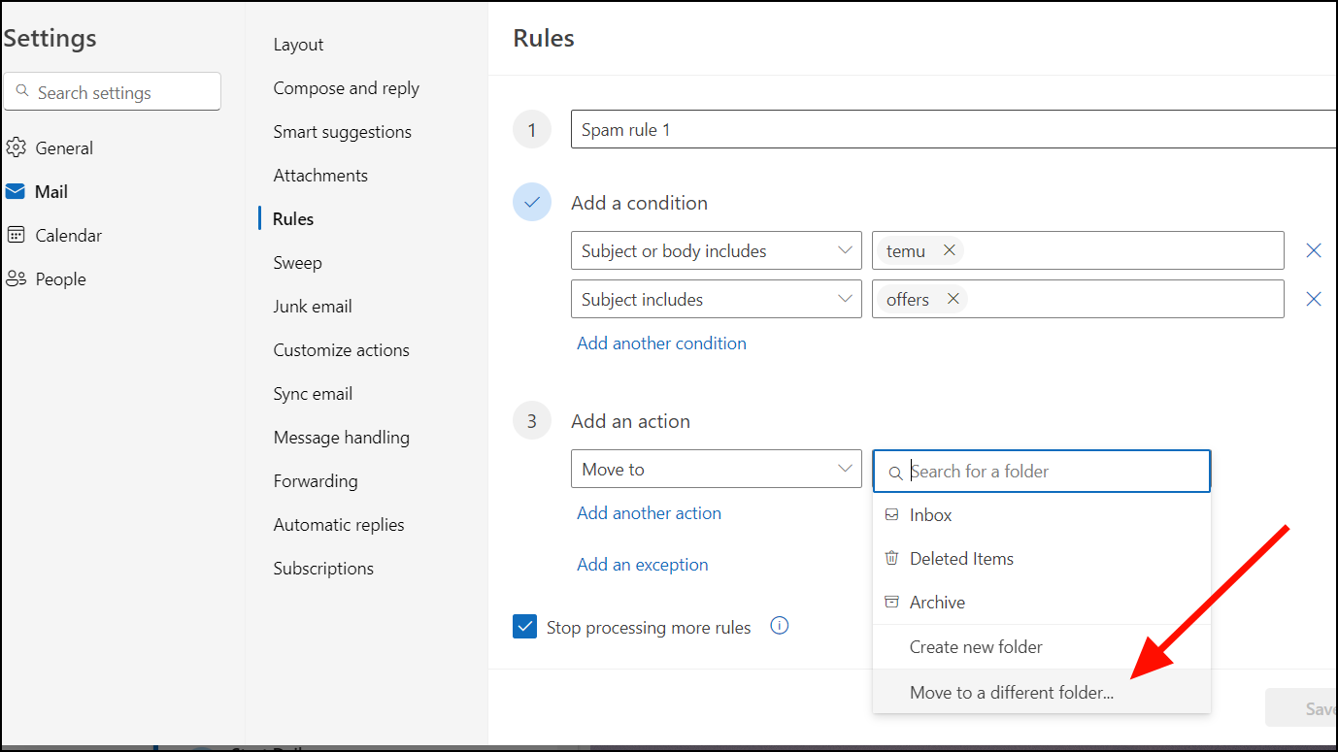Viewport: 1338px width, 752px height.
Task: Remove the 'temu' keyword chip
Action: [x=950, y=250]
